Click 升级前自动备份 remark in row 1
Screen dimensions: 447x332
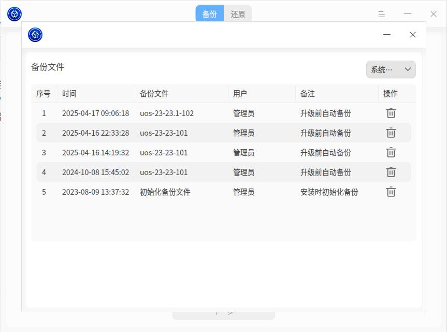point(326,113)
